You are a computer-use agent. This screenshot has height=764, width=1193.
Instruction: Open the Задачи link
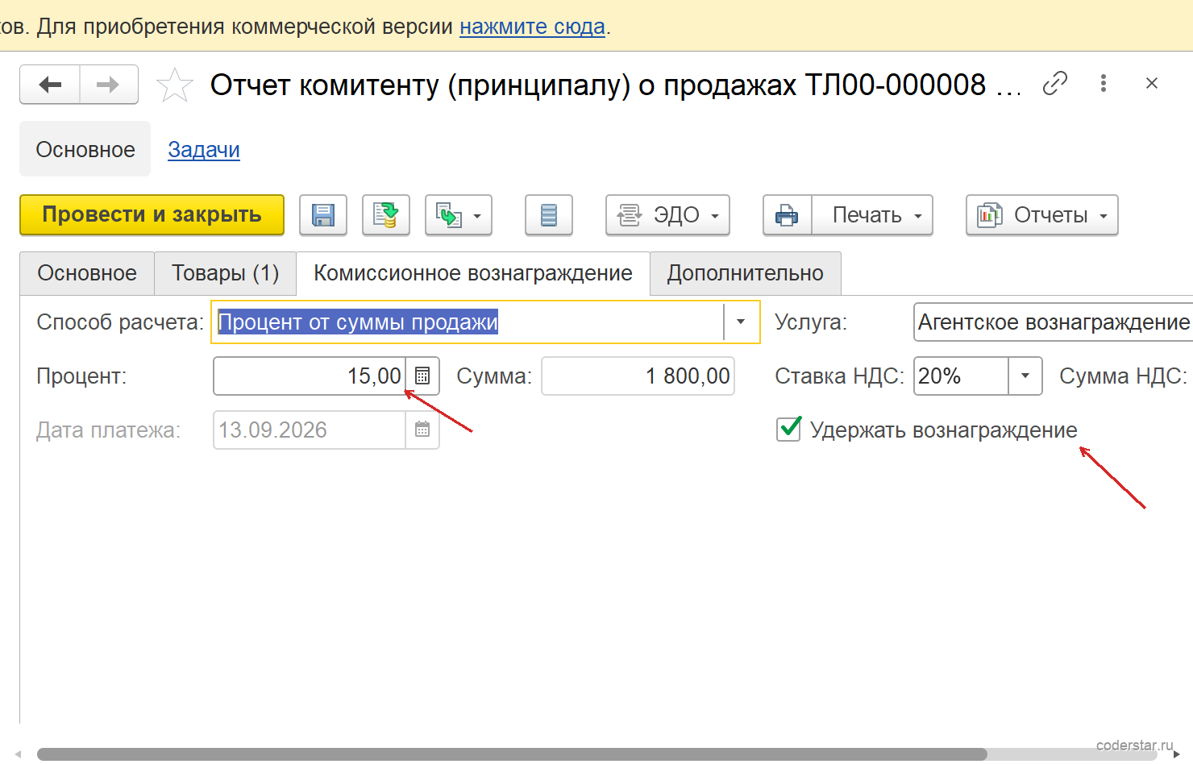[x=204, y=150]
